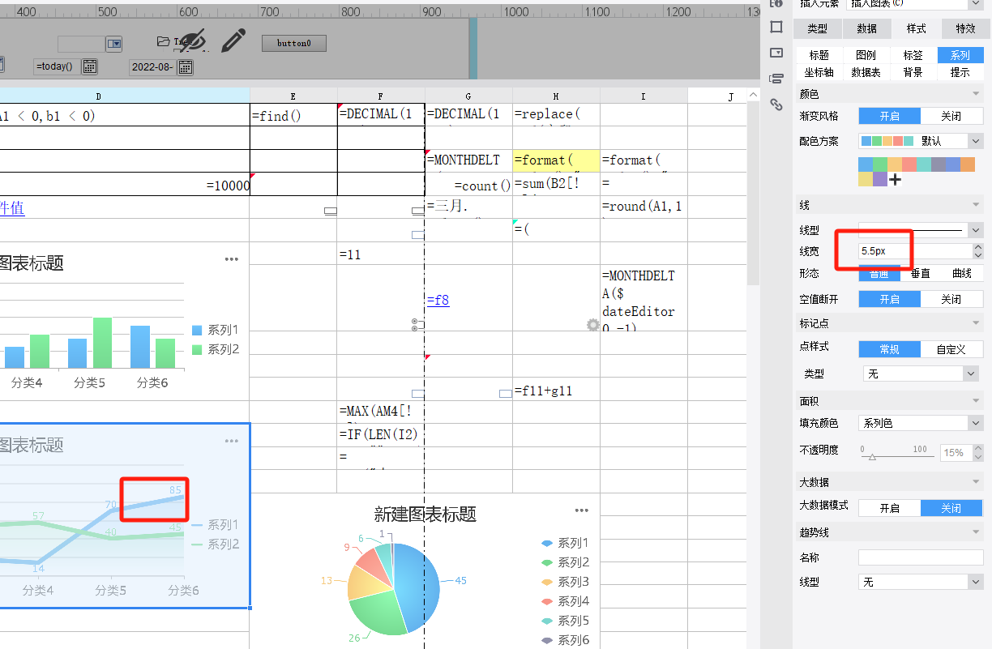The width and height of the screenshot is (992, 649).
Task: Open the 插入元素 dropdown at top
Action: coord(915,4)
